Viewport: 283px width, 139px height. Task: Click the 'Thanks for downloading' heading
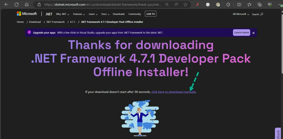141,45
